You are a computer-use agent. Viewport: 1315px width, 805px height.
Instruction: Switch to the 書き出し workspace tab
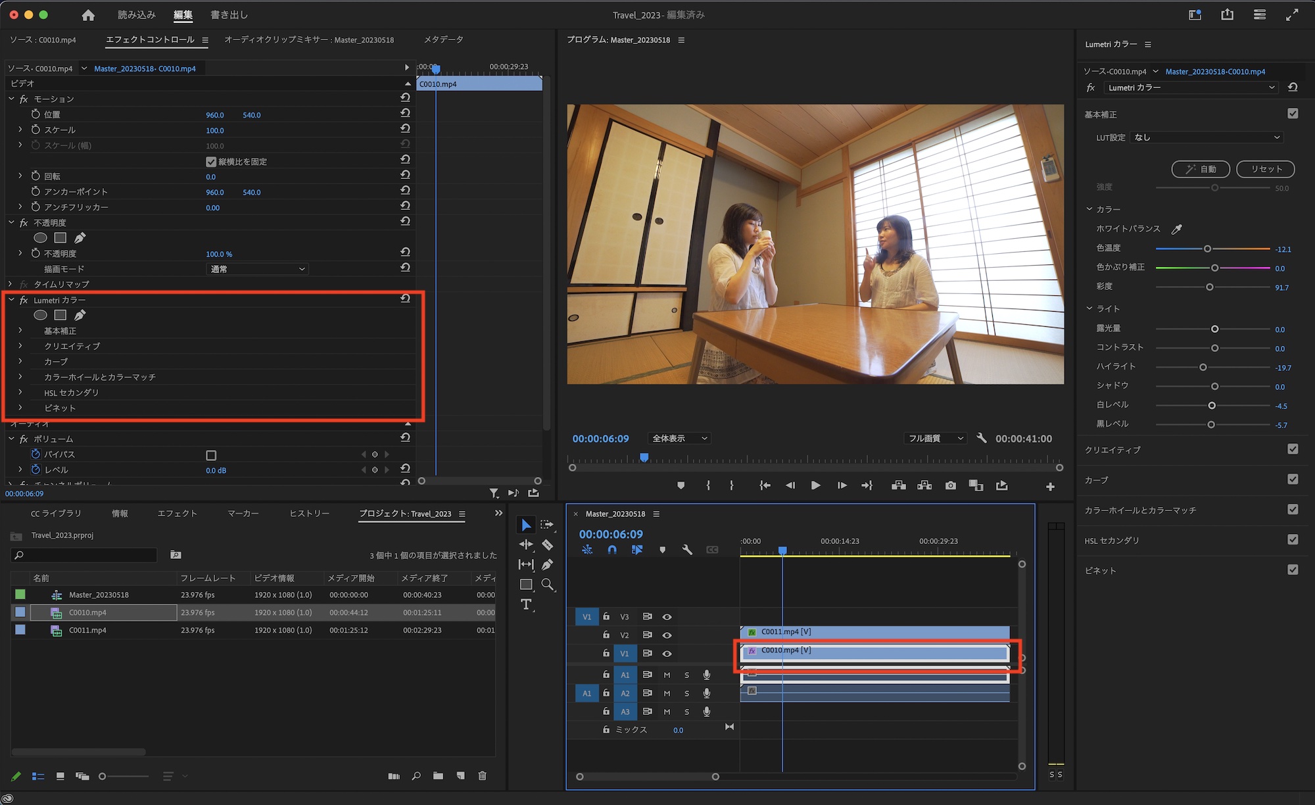pos(229,15)
